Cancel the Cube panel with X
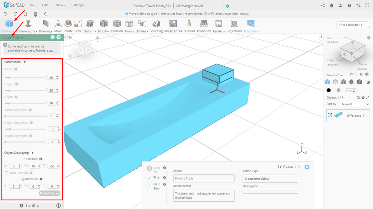Viewport: 373px width, 209px height. point(59,37)
